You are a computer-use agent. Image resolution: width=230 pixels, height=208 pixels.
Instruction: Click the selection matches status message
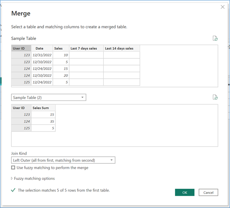coord(64,190)
